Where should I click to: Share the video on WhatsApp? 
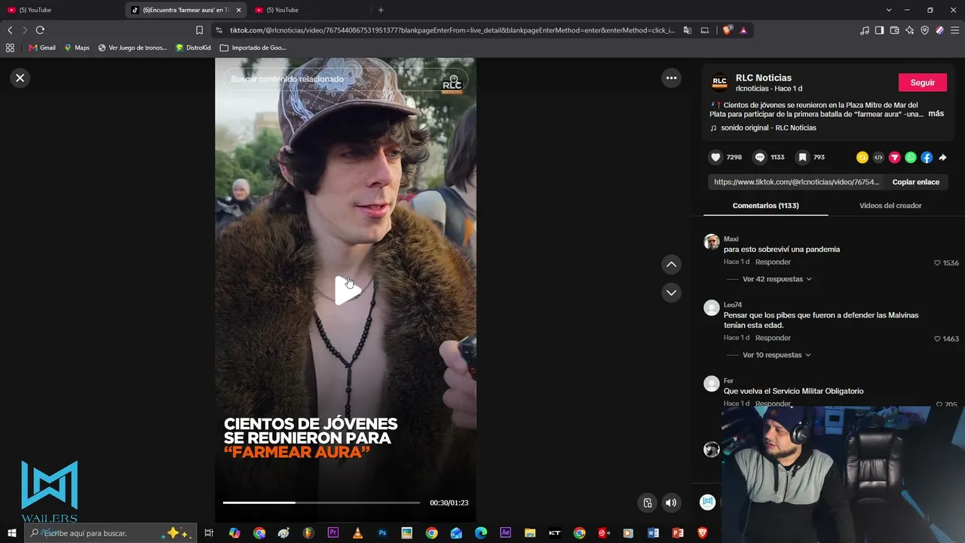(x=911, y=158)
